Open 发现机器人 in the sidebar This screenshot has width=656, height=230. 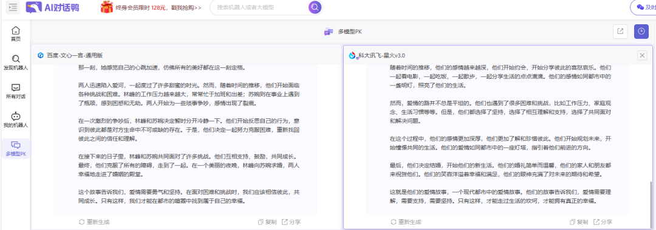click(15, 63)
